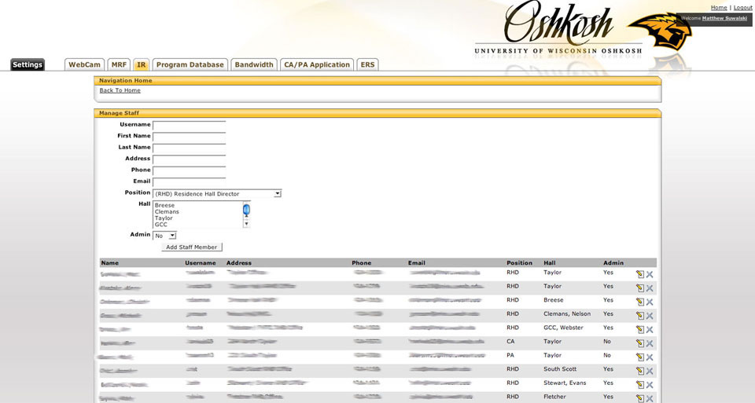This screenshot has width=755, height=403.
Task: Edit the Stewart, Evans staff entry
Action: (x=639, y=384)
